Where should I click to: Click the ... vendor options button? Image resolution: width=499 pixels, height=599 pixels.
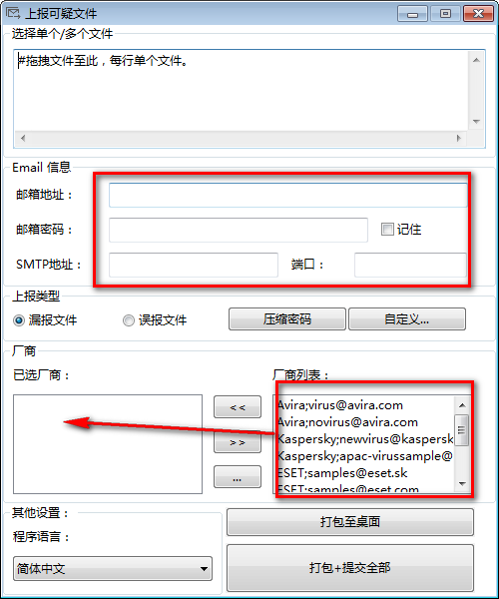pyautogui.click(x=238, y=477)
